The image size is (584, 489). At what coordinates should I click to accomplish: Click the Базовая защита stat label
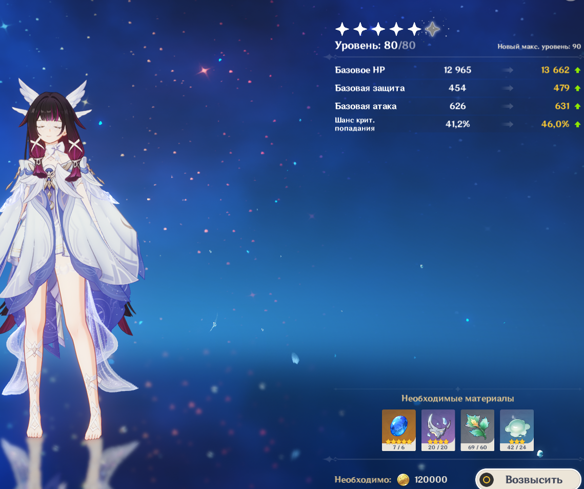[370, 88]
